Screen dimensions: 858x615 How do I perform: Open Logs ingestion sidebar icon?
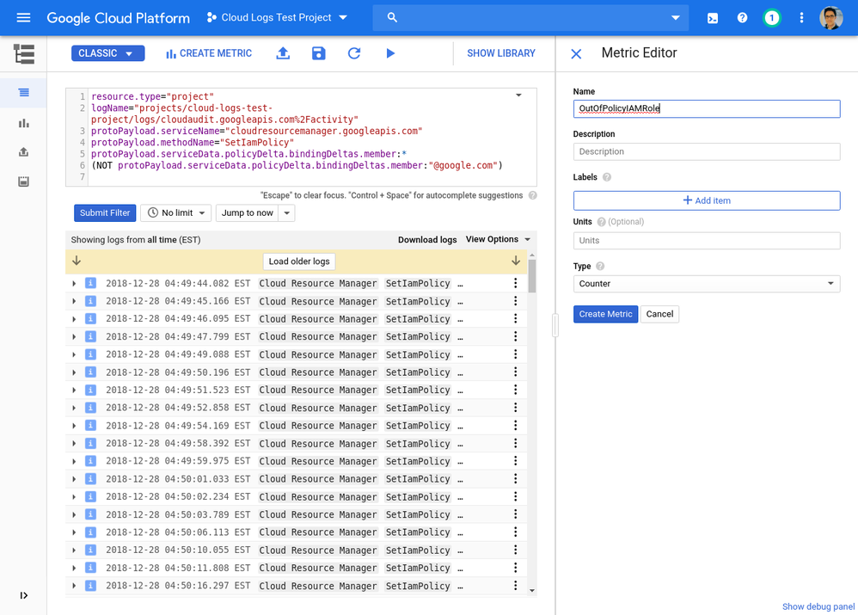coord(23,181)
